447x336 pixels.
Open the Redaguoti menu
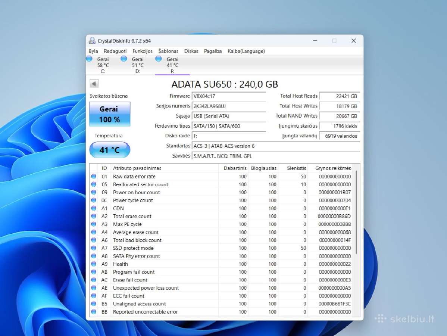tap(115, 51)
